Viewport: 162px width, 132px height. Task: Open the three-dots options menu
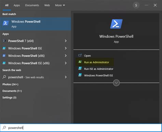click(147, 5)
